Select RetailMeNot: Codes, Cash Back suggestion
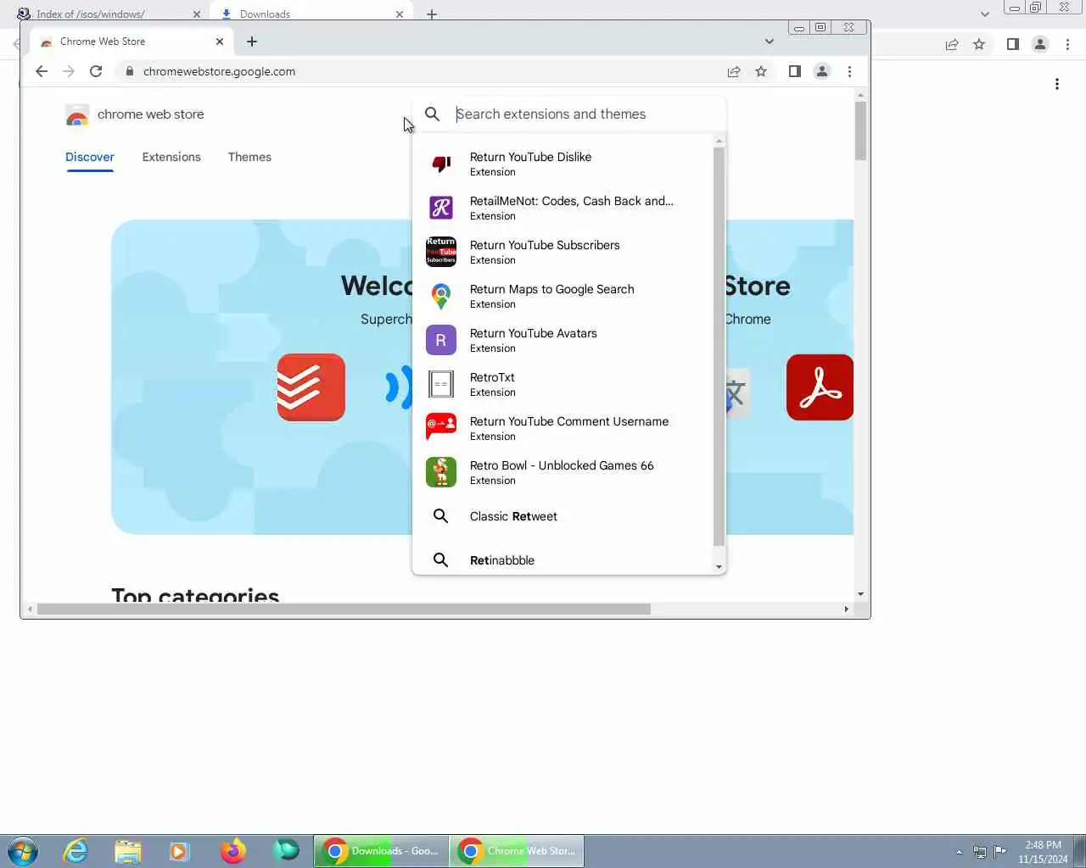1086x868 pixels. [563, 208]
